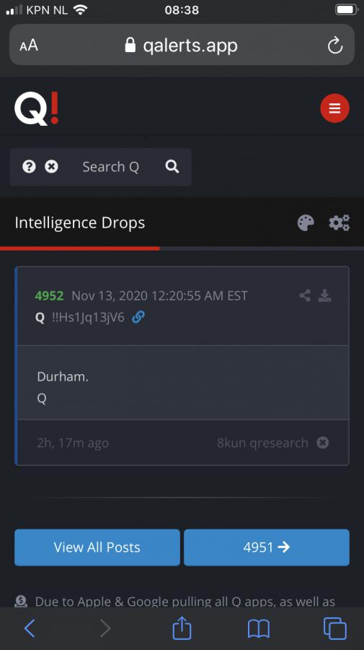Open Safari reader text size AA
This screenshot has height=650, width=364.
(29, 45)
